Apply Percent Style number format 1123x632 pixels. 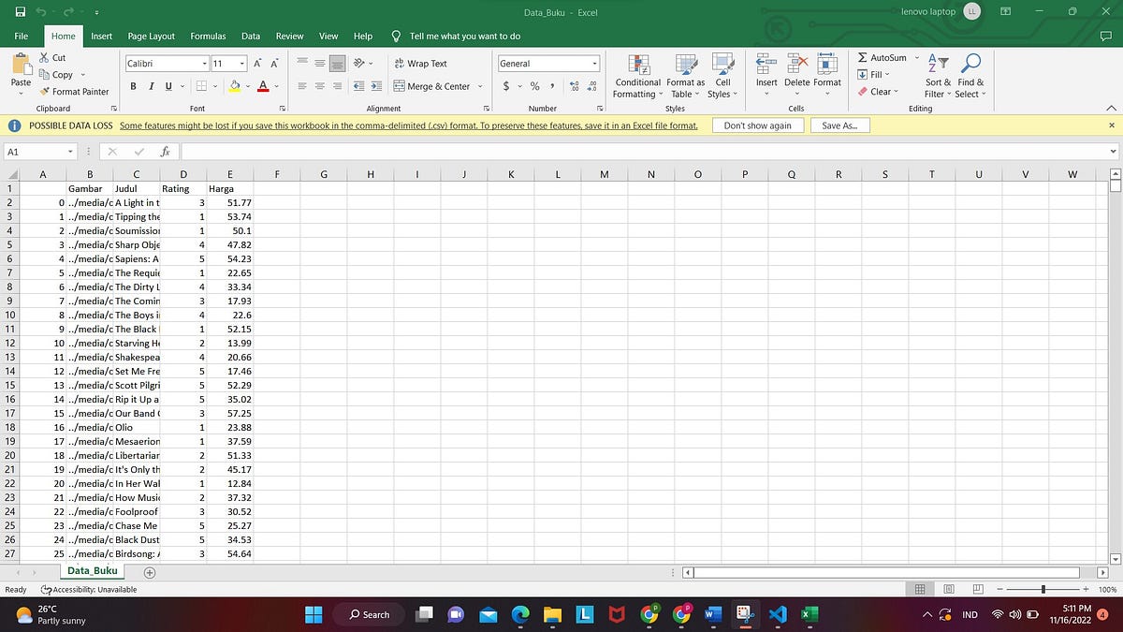(535, 85)
